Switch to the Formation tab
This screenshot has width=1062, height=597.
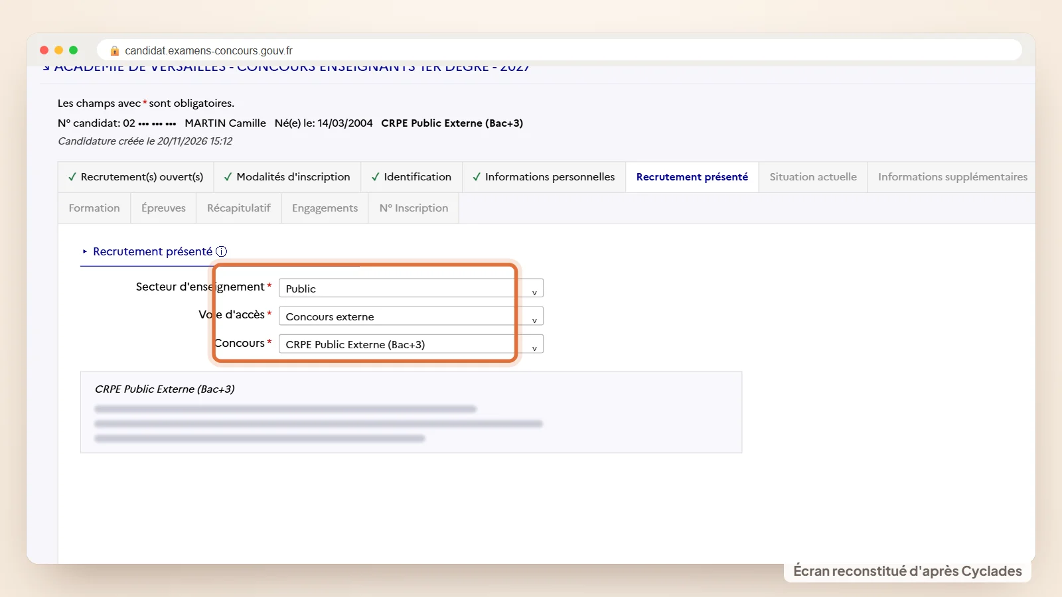[94, 208]
